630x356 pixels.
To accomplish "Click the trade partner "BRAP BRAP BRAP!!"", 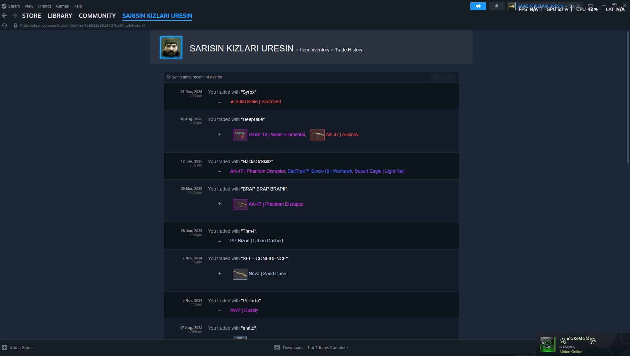I will click(x=264, y=189).
